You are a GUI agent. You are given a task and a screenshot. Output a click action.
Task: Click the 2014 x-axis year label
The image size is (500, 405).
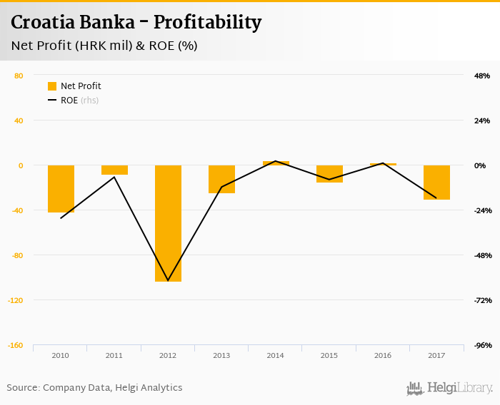coord(276,354)
